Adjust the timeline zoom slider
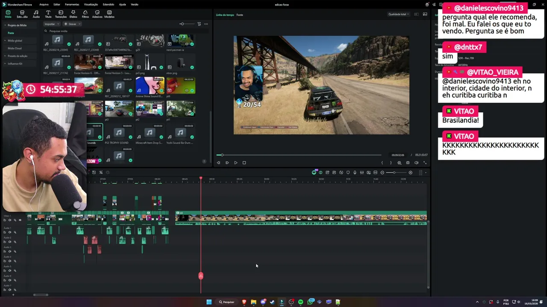Viewport: 547px width, 307px height. coord(397,172)
